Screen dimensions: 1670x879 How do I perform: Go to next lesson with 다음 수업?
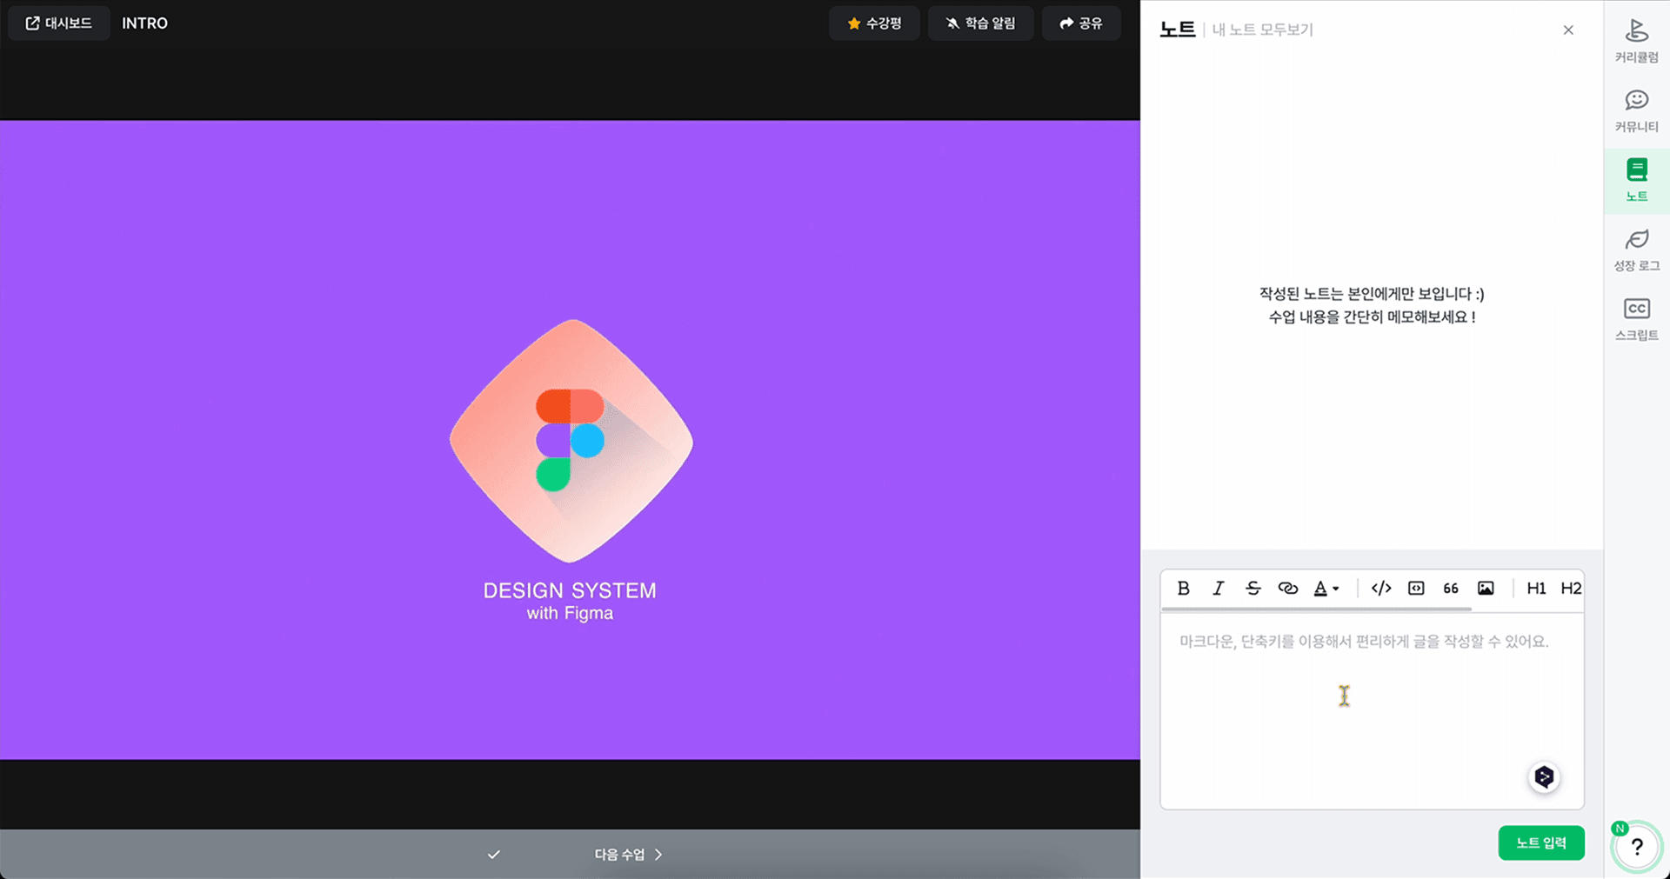coord(628,855)
